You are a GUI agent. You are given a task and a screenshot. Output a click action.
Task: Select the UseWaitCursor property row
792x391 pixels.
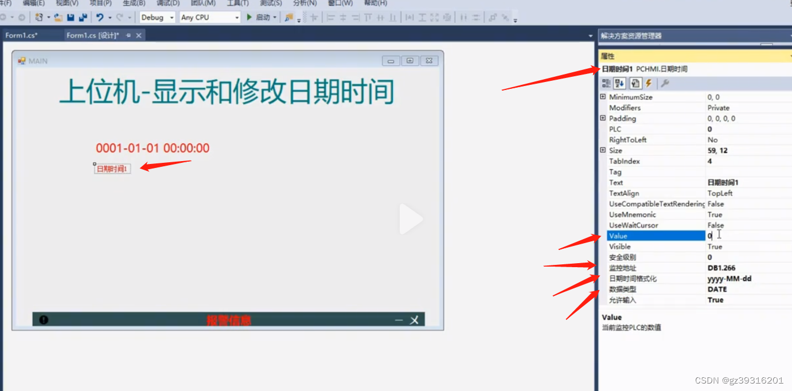[695, 225]
